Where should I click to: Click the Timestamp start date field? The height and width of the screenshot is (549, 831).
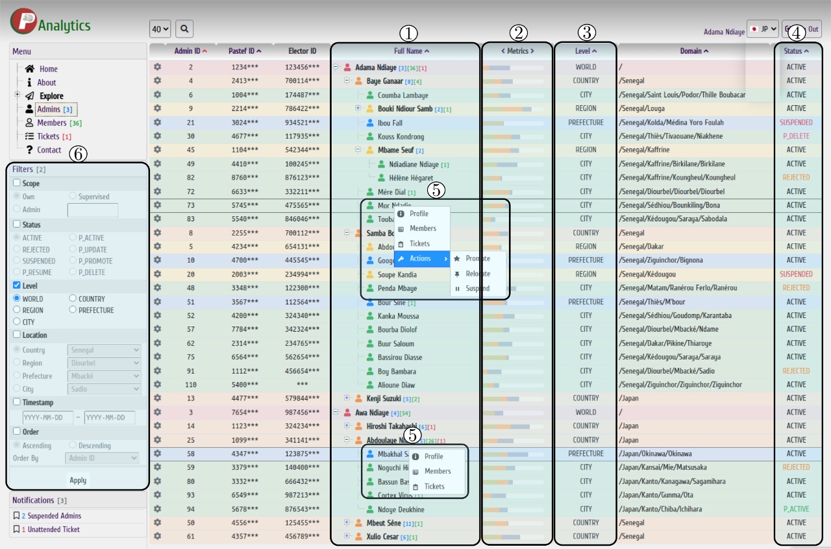[47, 417]
